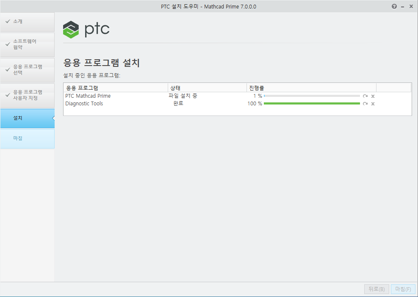Screen dimensions: 418x297
Task: Select the PTC Mathcad Prime row
Action: pos(237,96)
